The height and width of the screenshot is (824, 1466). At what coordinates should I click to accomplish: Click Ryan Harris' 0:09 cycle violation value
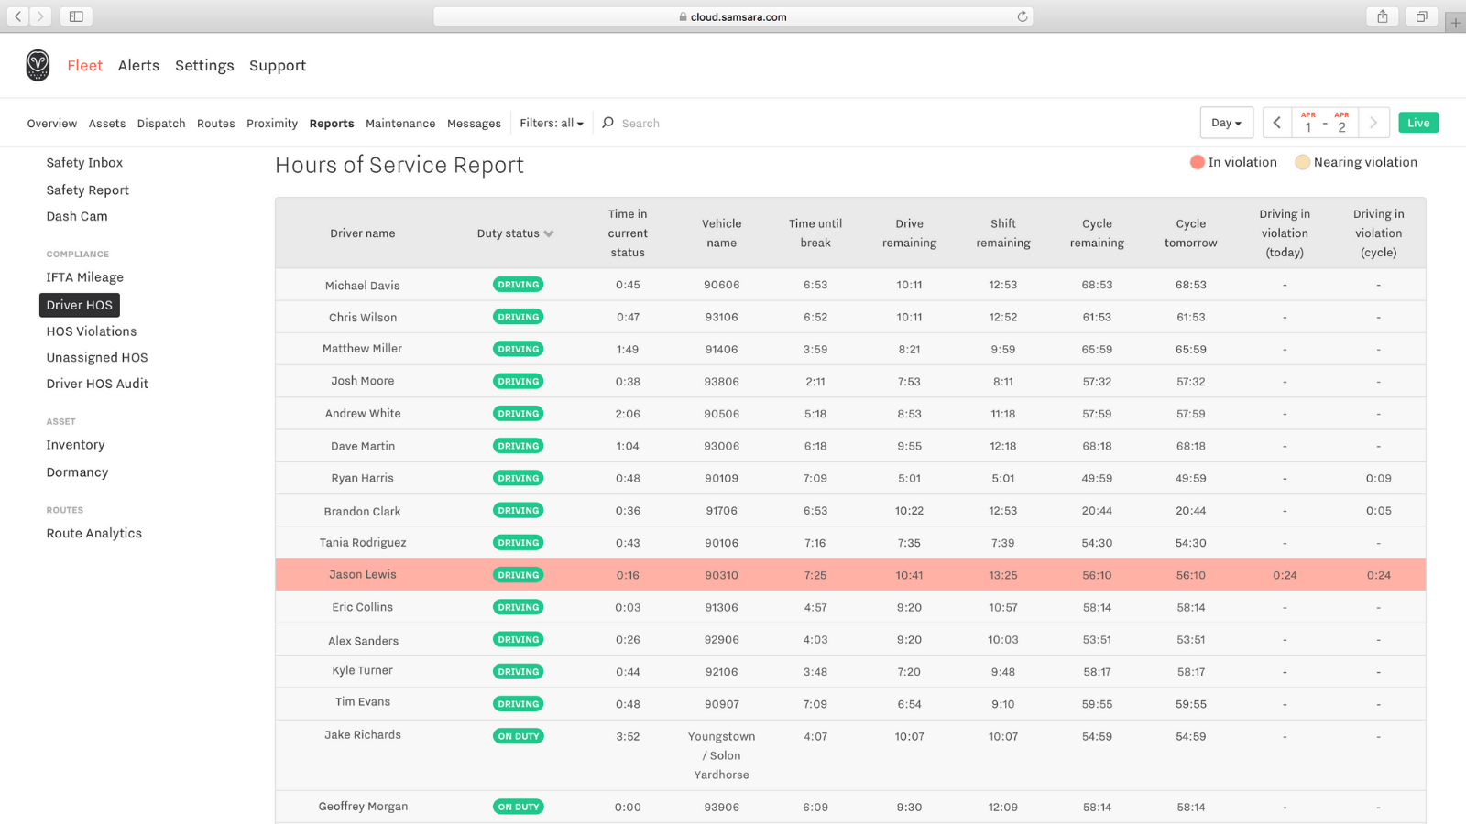(x=1378, y=478)
